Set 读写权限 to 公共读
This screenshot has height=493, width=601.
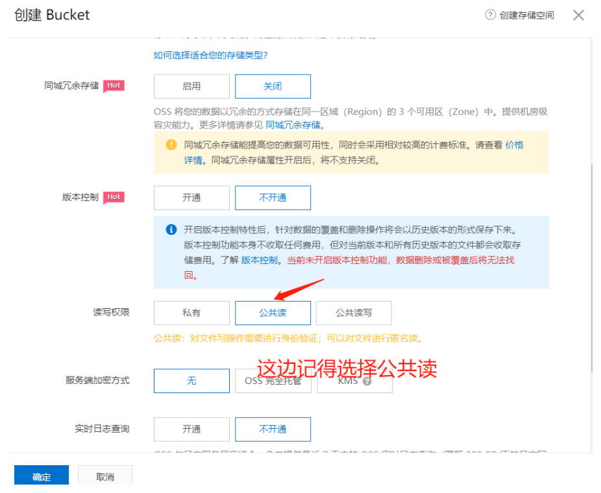click(273, 313)
